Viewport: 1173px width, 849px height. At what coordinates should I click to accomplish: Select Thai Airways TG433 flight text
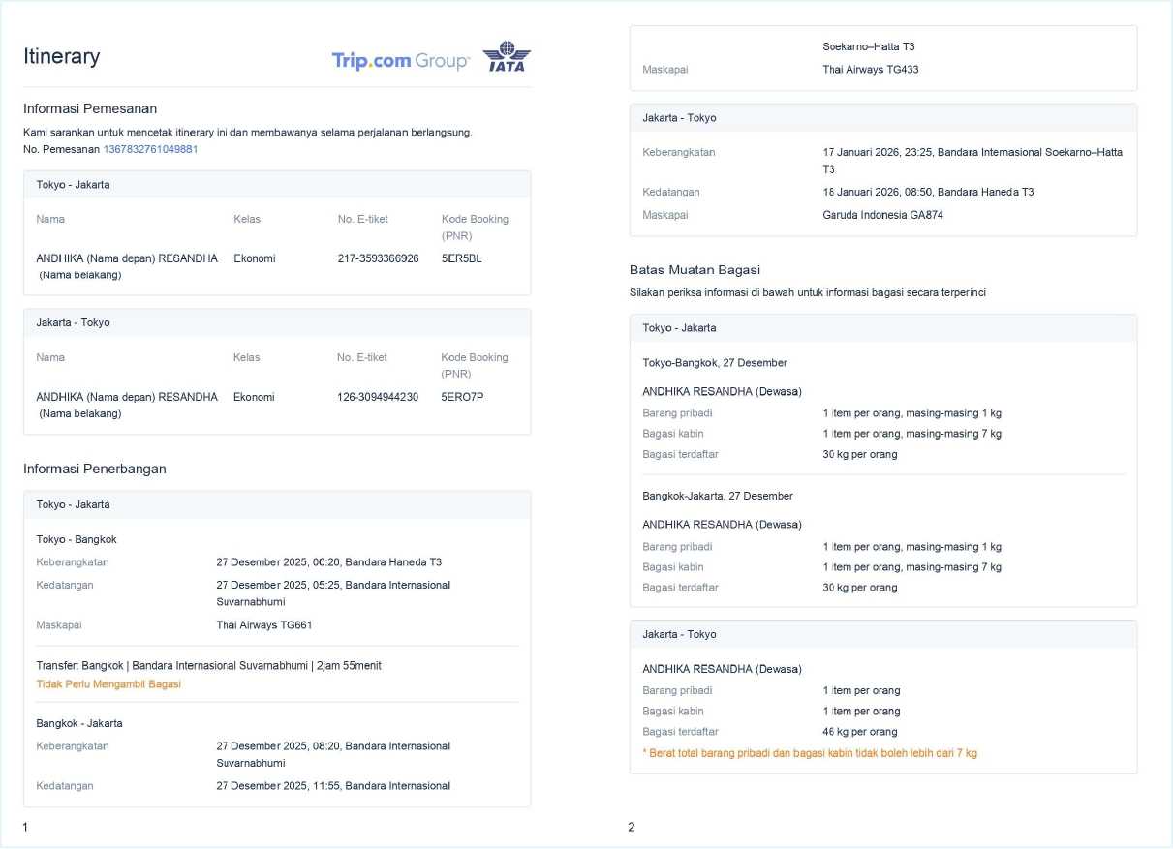tap(870, 70)
